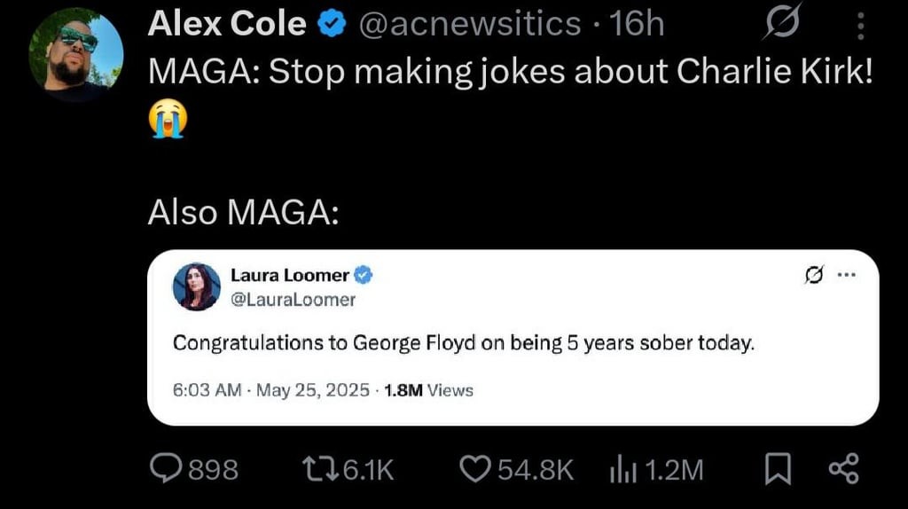Open Laura Loomer's avatar in quoted tweet

click(x=199, y=286)
